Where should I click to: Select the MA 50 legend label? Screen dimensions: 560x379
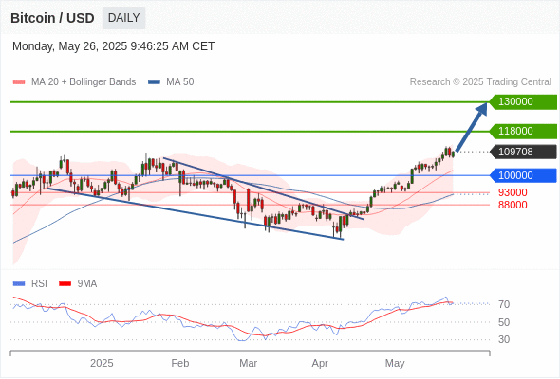[x=180, y=82]
